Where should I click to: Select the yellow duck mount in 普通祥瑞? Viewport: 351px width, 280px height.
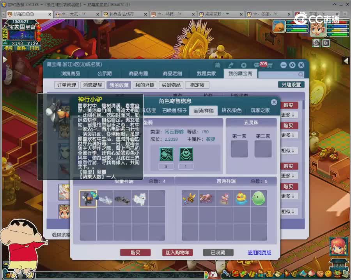tap(241, 198)
